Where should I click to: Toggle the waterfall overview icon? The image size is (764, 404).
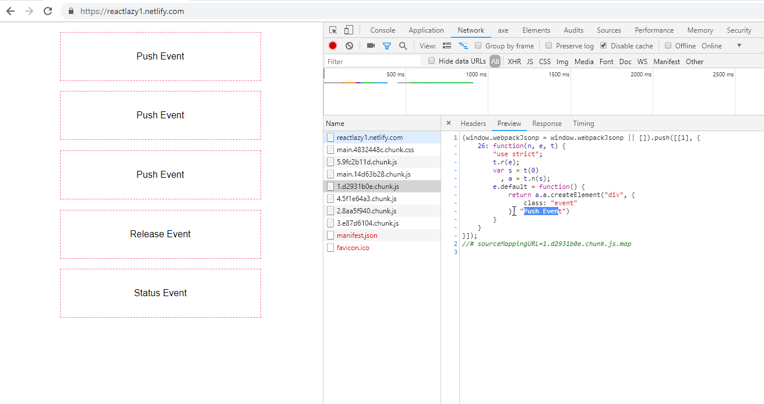point(463,46)
